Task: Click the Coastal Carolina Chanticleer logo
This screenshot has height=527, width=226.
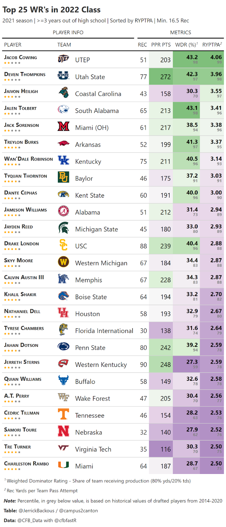Action: click(x=63, y=93)
